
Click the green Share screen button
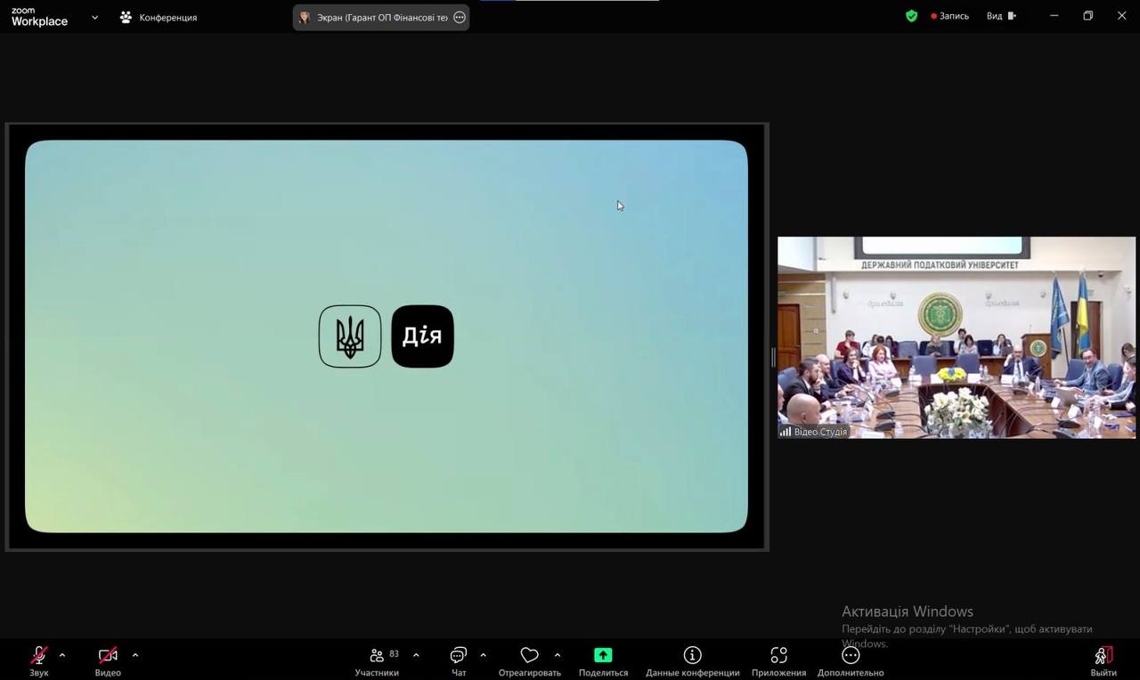(x=603, y=660)
